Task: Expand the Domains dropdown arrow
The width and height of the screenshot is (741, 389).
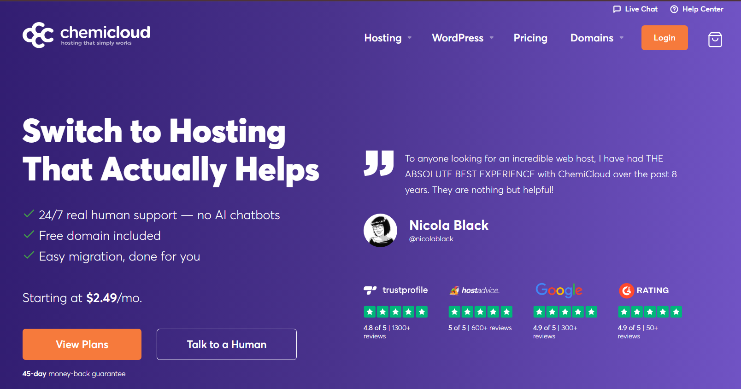Action: [622, 38]
